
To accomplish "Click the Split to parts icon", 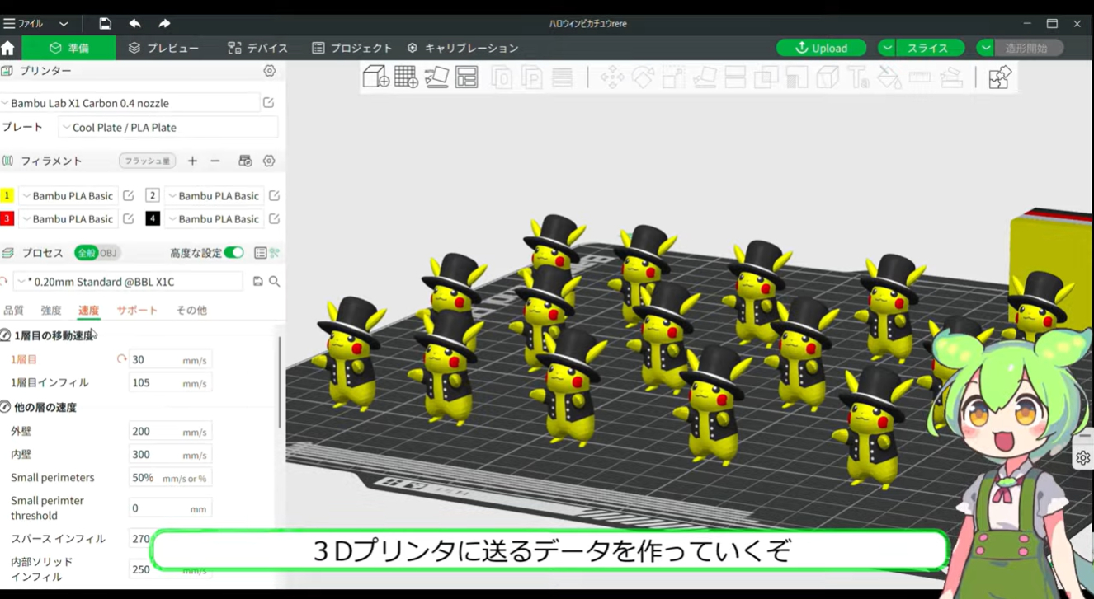I will [x=532, y=77].
